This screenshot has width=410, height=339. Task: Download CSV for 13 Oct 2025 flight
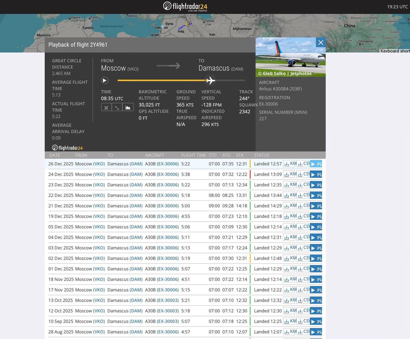(x=303, y=300)
